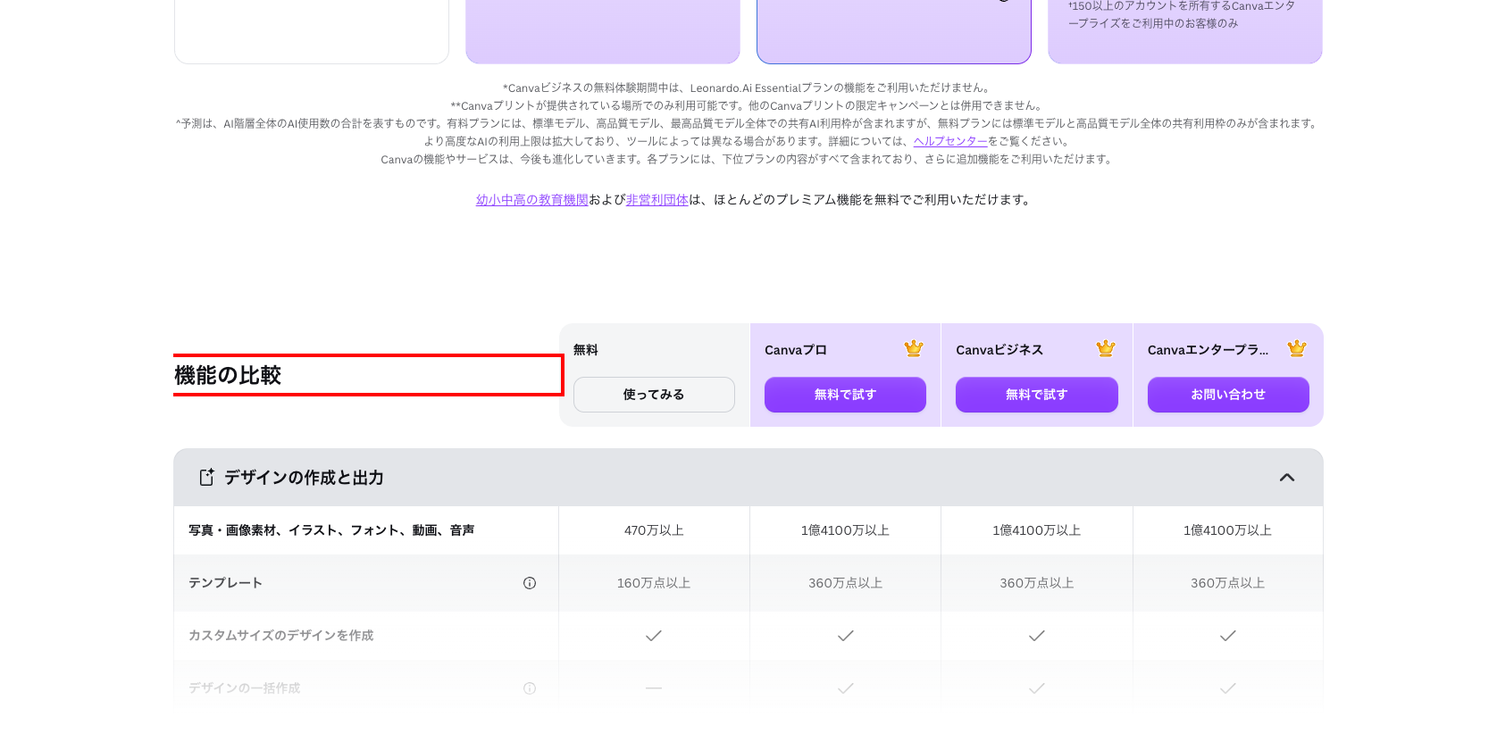Click 1億4100万以上 in the Canvaビジネス column

click(x=1037, y=530)
